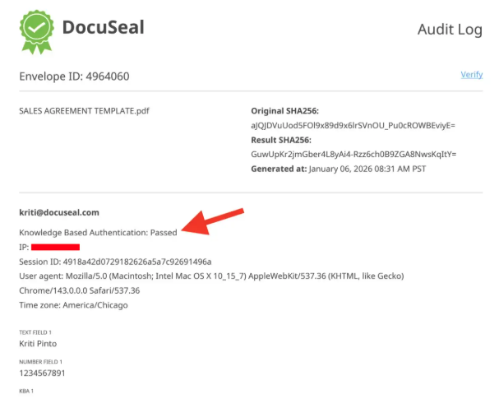Viewport: 499px width, 399px height.
Task: Click the red arrow annotation
Action: tap(213, 221)
